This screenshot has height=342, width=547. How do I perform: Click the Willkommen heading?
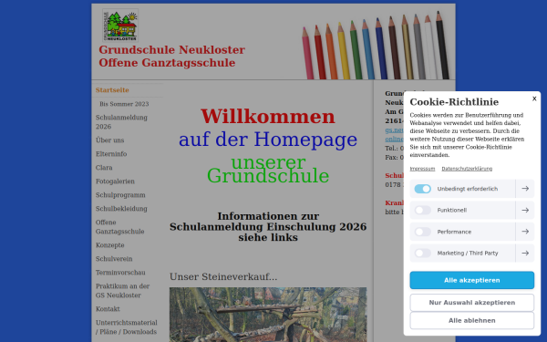pos(268,117)
